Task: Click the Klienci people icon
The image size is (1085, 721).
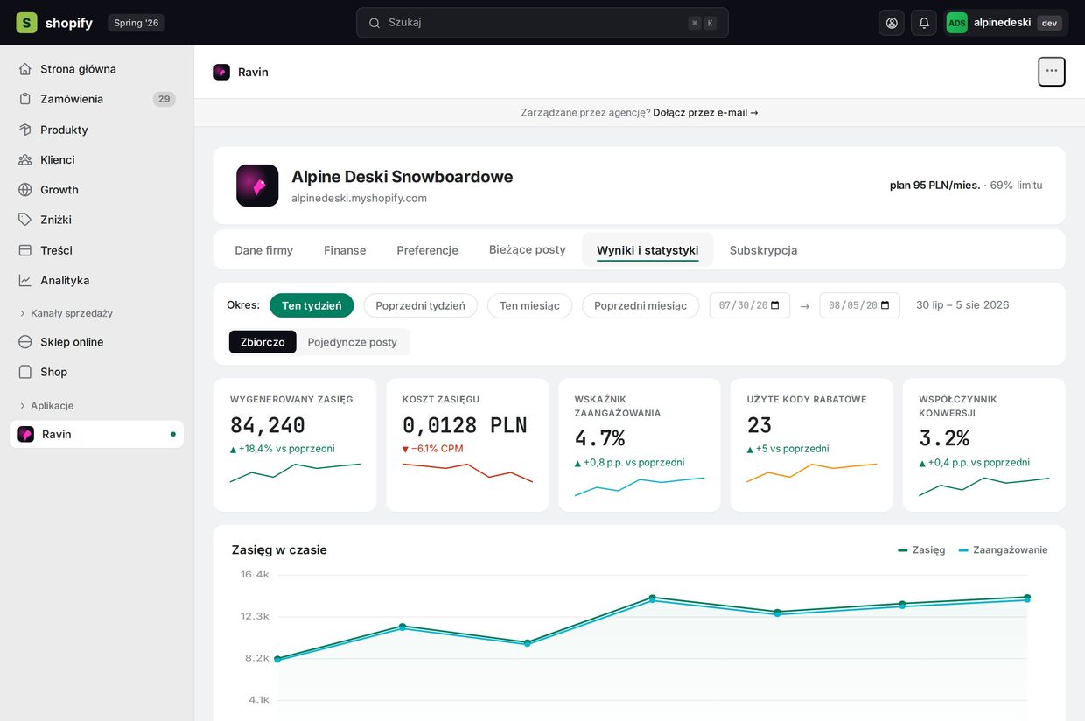Action: click(25, 159)
